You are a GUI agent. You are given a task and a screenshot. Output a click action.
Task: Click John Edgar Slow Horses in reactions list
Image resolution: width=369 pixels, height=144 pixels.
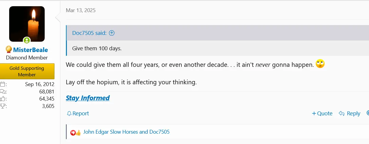tap(111, 132)
